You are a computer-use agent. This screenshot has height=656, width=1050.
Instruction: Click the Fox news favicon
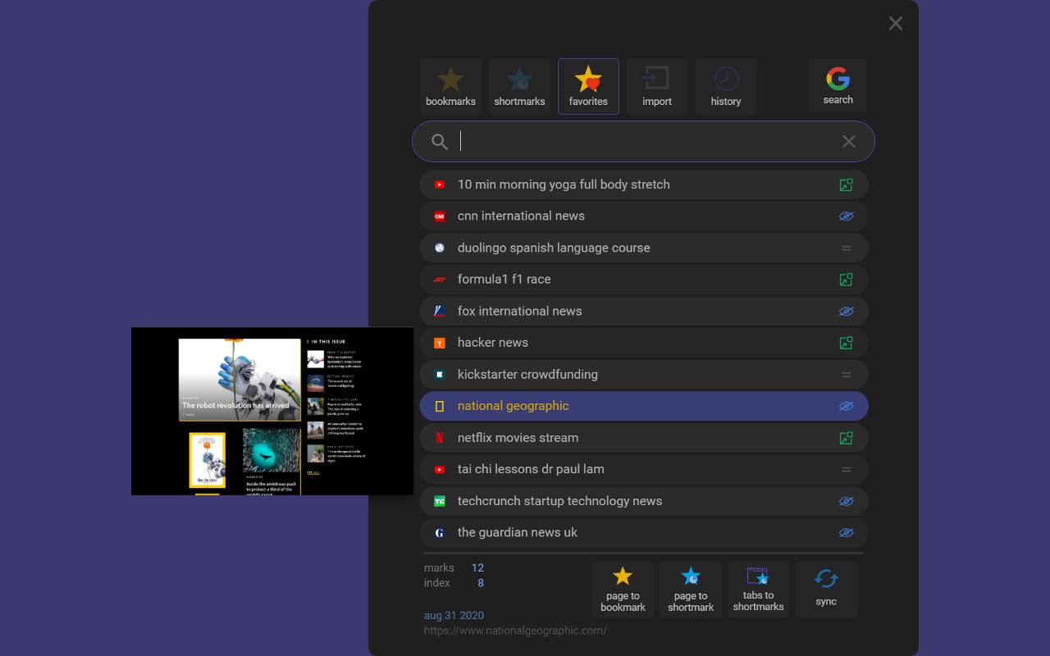[440, 312]
